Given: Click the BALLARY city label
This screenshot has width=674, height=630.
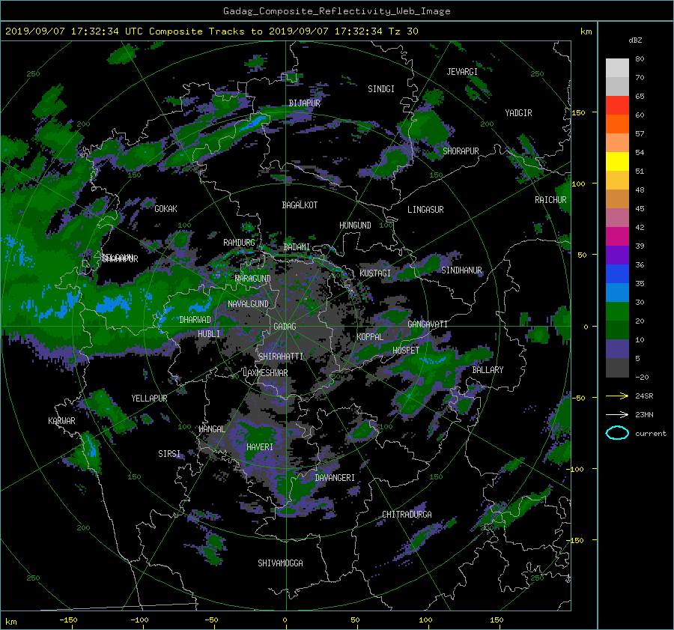Looking at the screenshot, I should click(x=488, y=370).
